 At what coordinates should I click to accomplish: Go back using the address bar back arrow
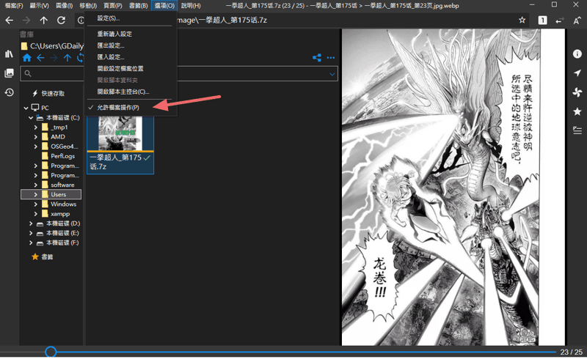coord(10,21)
